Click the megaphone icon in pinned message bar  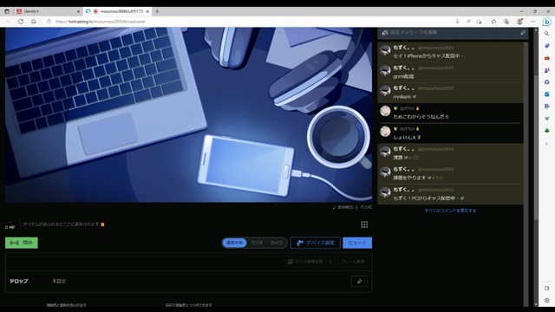[385, 33]
